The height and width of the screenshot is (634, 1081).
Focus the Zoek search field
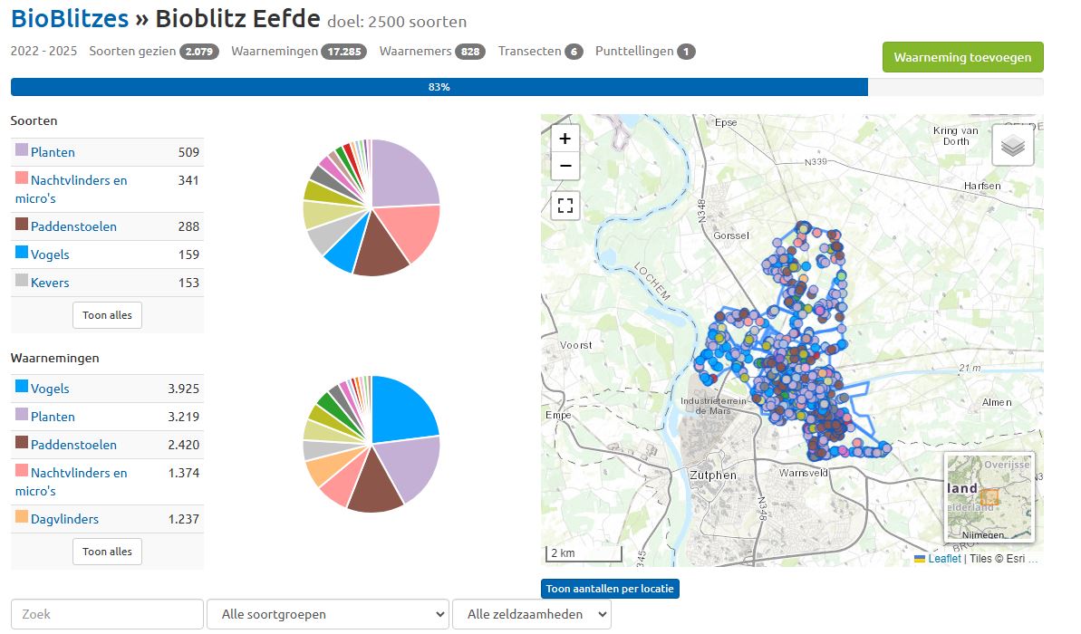pyautogui.click(x=107, y=614)
